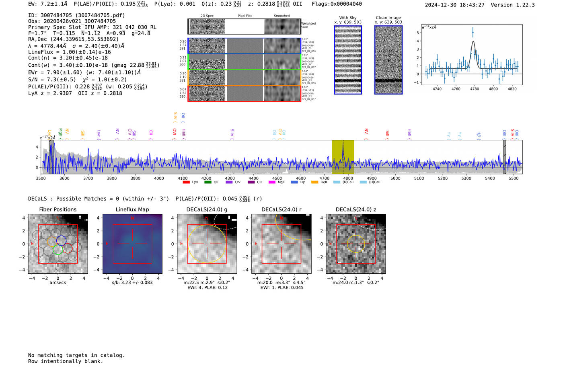Click the red Lyα legend swatch
Viewport: 563px width, 383px height.
186,182
